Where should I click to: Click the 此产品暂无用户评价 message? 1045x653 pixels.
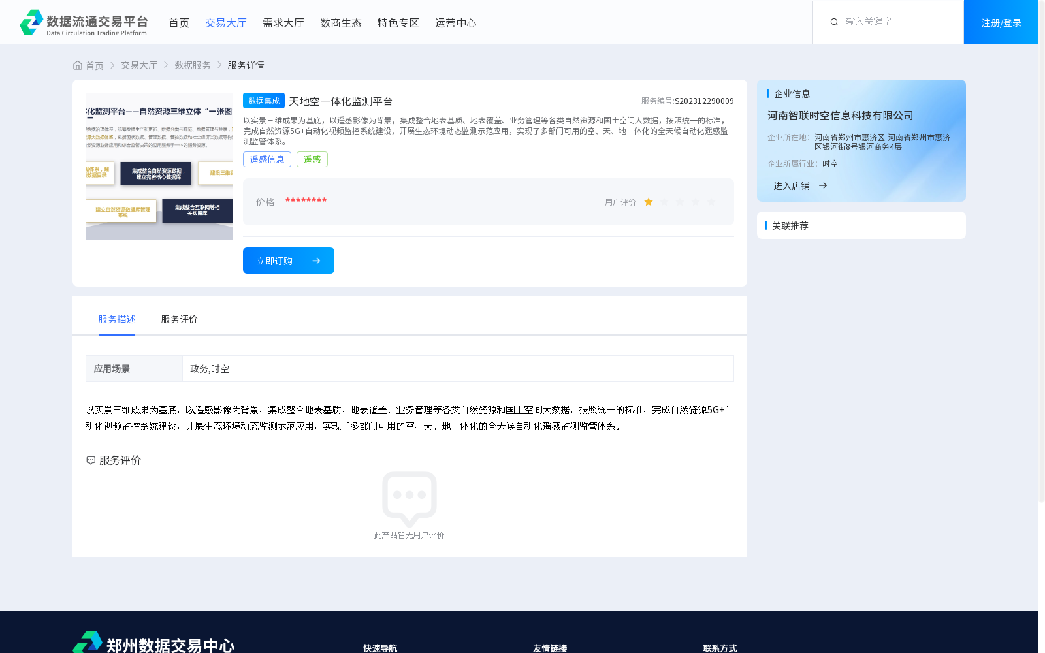(410, 535)
